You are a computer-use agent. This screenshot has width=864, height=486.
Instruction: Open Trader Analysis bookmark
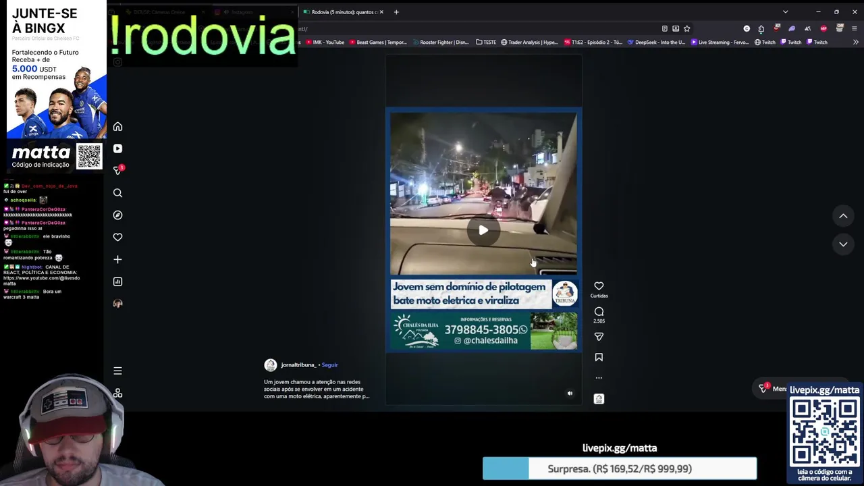coord(530,42)
